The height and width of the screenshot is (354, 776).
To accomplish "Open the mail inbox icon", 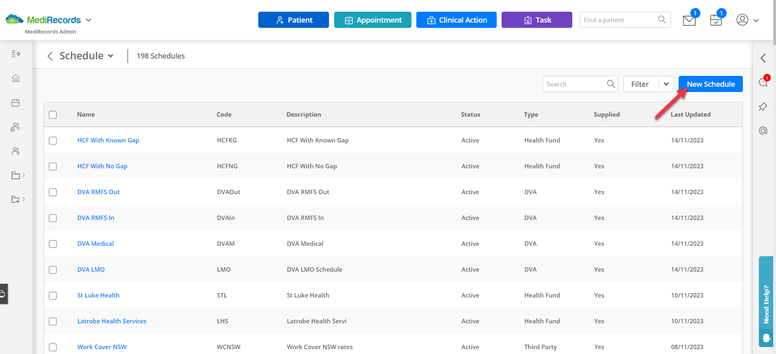I will coord(689,20).
